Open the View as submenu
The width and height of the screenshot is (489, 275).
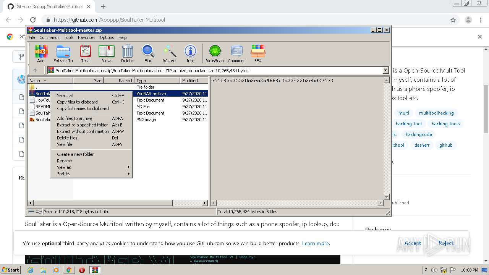click(x=91, y=167)
